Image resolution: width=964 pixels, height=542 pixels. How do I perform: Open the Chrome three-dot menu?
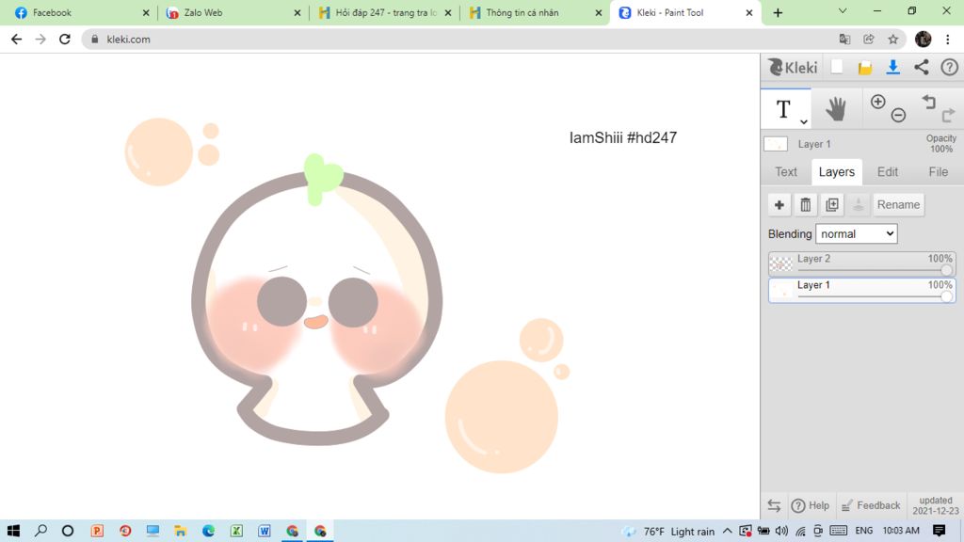click(x=947, y=40)
